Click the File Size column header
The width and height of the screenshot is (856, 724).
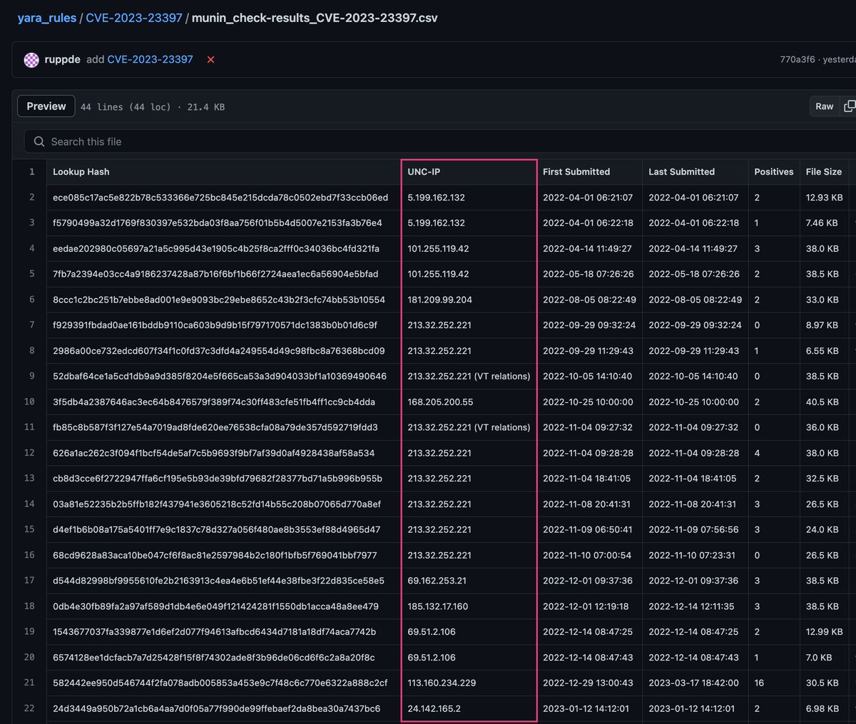[824, 172]
